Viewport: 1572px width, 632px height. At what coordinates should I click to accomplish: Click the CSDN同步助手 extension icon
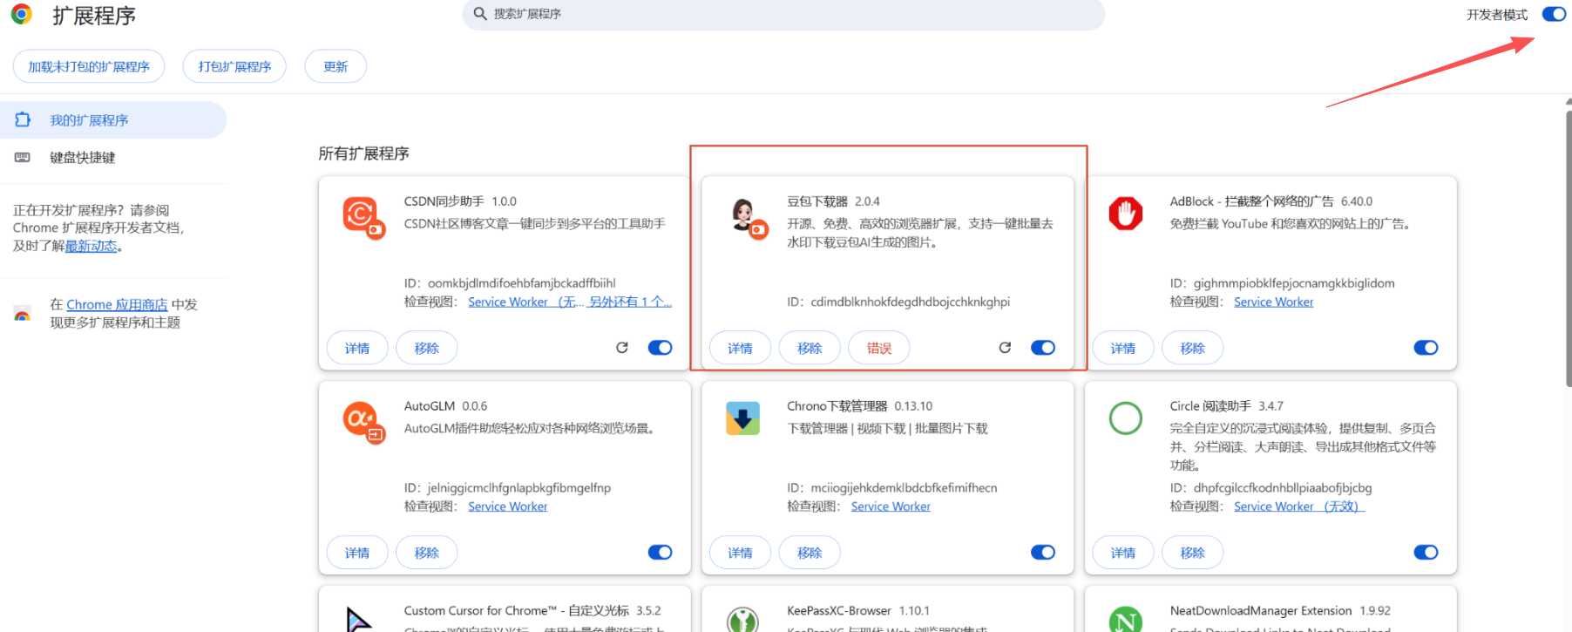click(x=363, y=217)
